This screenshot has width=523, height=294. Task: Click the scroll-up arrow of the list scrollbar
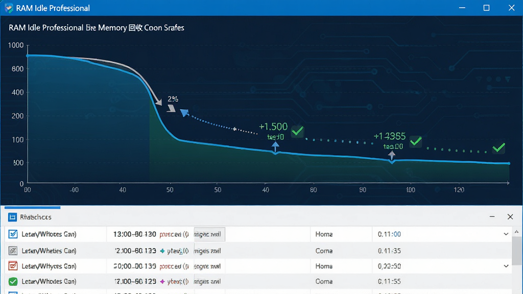tap(517, 232)
